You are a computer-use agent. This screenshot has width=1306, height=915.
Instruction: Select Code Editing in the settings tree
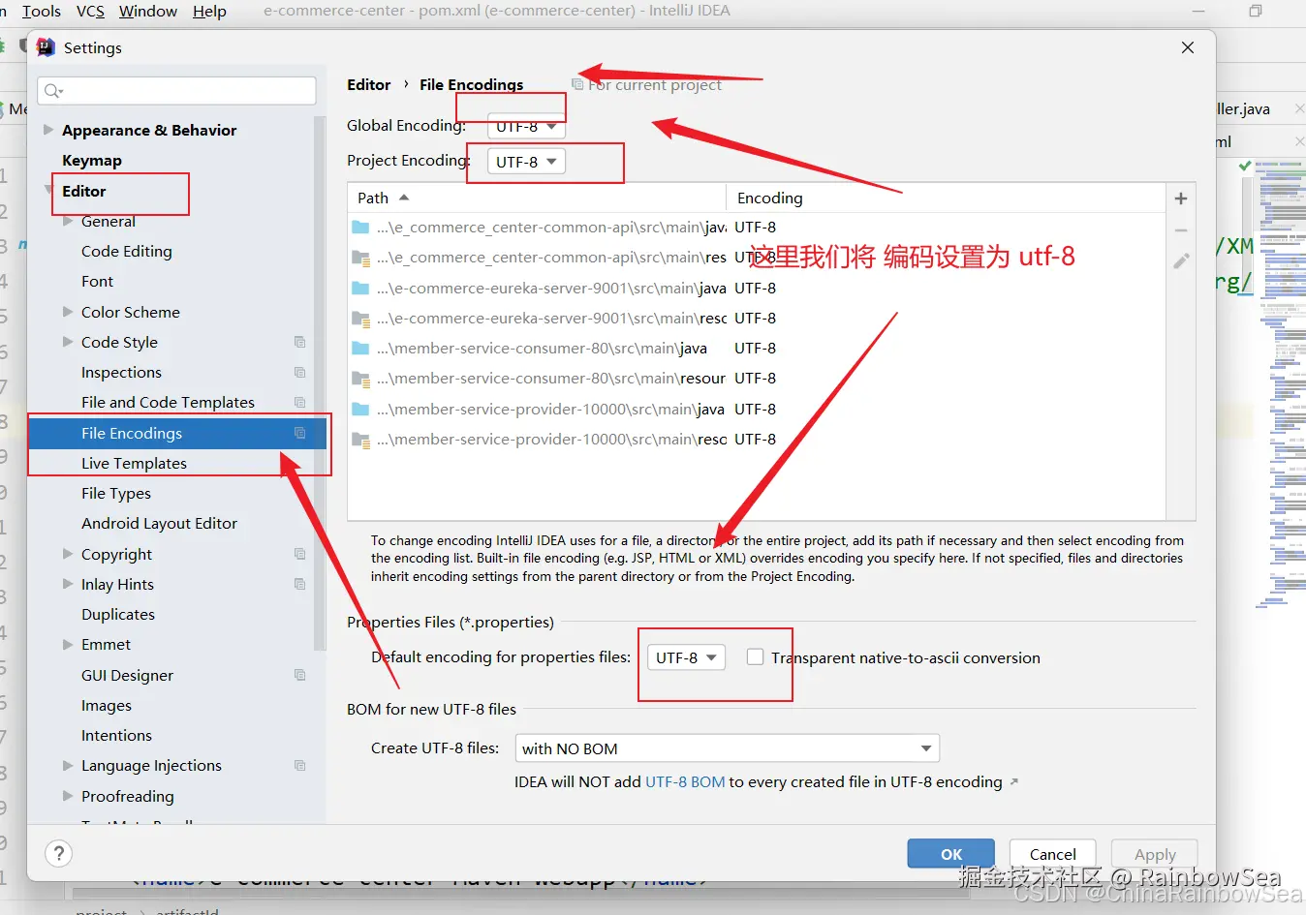[127, 251]
